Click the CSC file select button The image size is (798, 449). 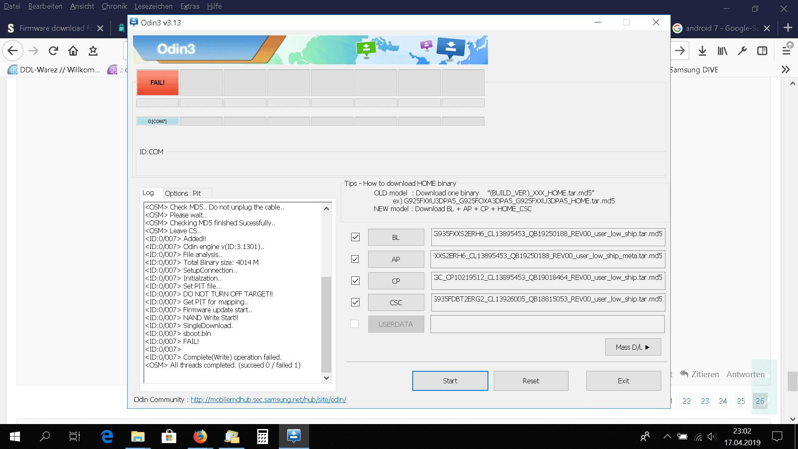click(396, 303)
